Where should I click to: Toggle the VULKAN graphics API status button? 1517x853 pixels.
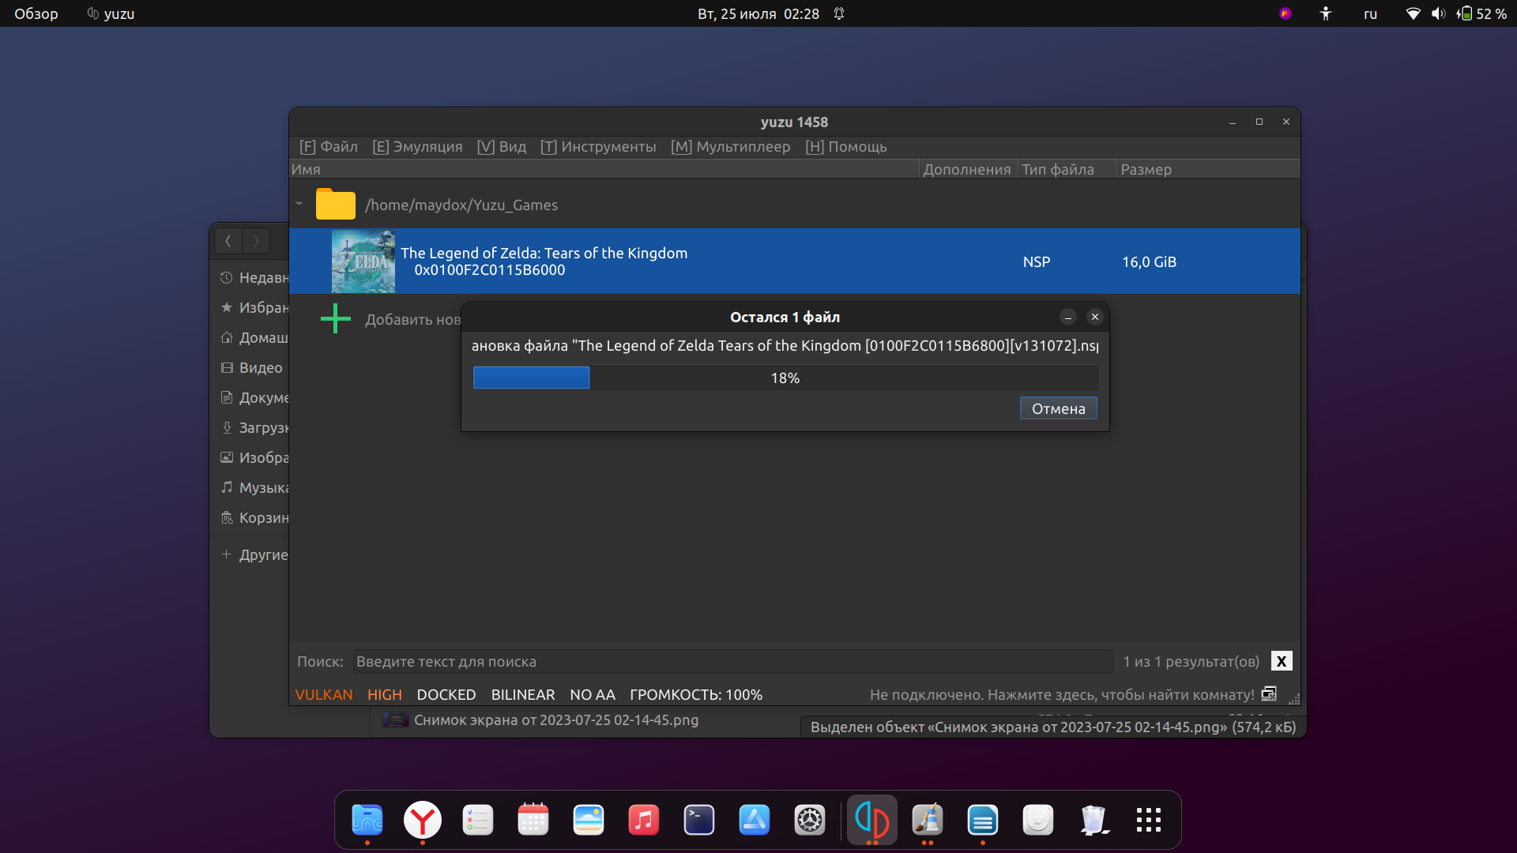pyautogui.click(x=324, y=694)
